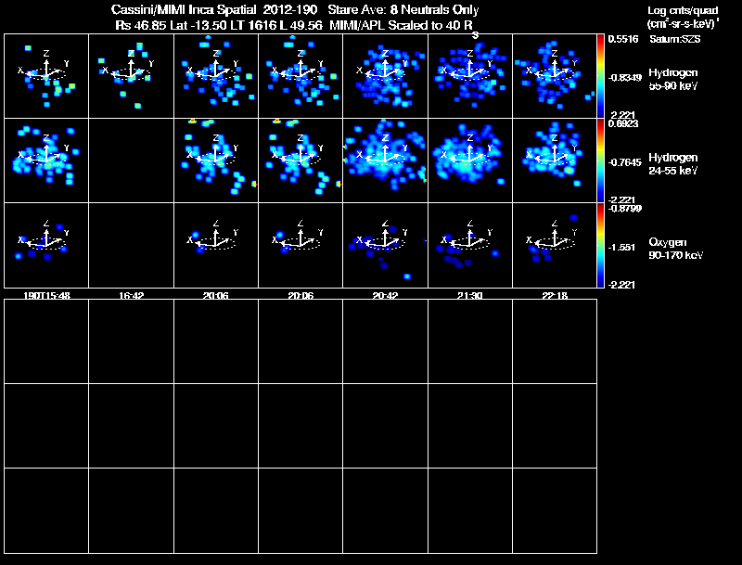
Task: Click the Hydrogen 55-90 keV image at 21:30
Action: click(x=470, y=76)
